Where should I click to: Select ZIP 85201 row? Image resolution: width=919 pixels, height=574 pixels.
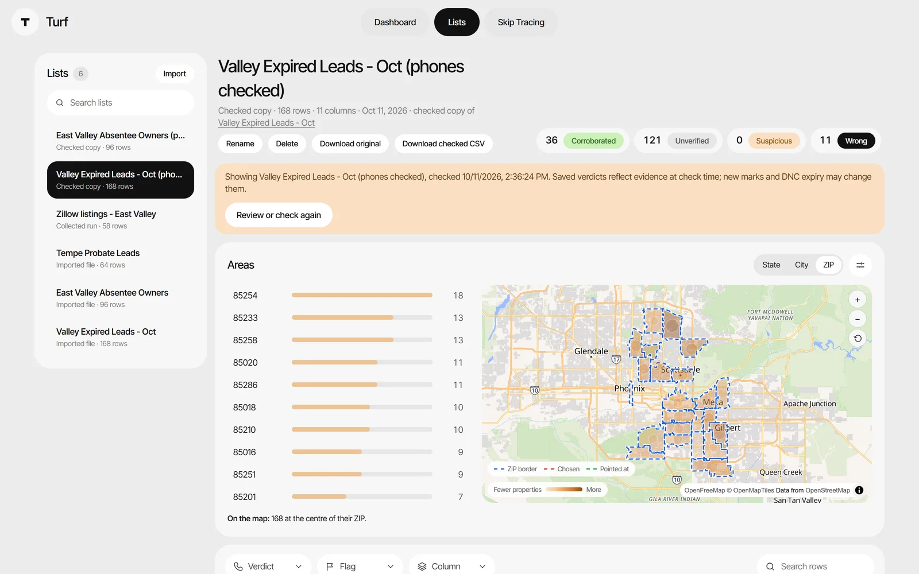click(x=348, y=497)
